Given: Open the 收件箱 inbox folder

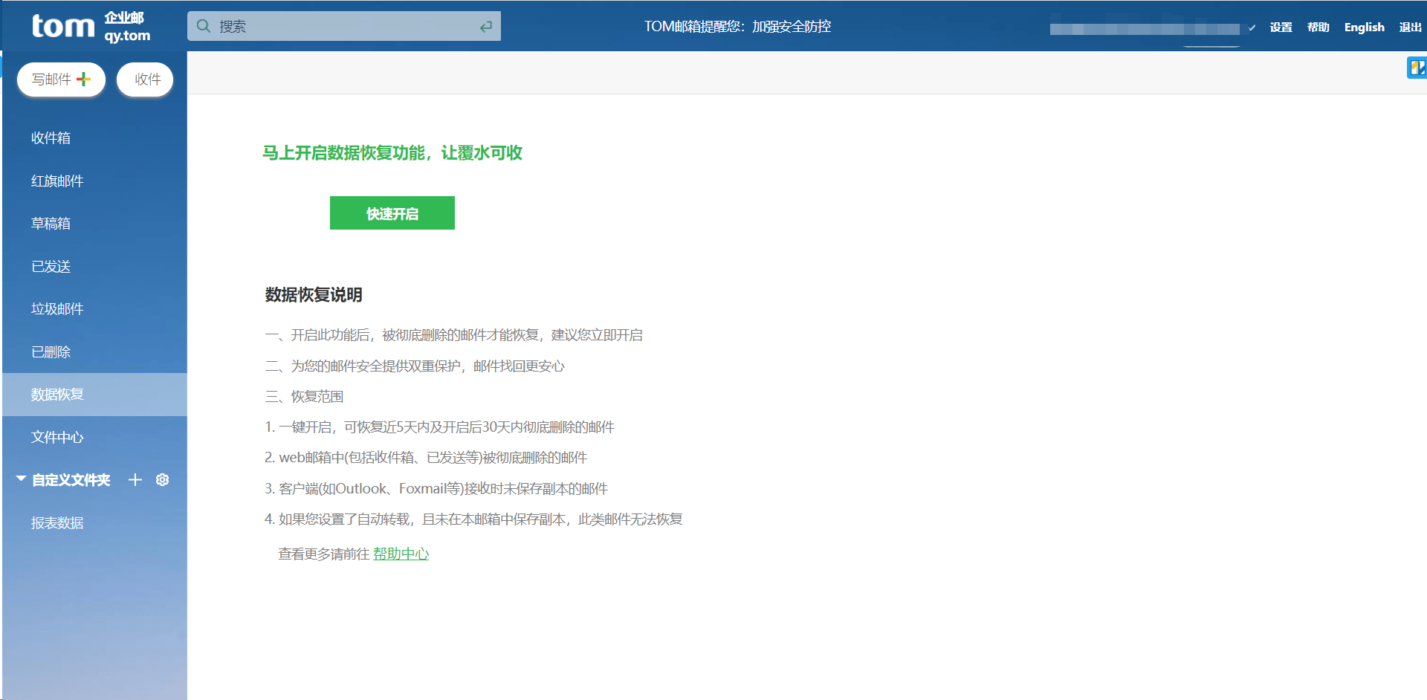Looking at the screenshot, I should 51,137.
